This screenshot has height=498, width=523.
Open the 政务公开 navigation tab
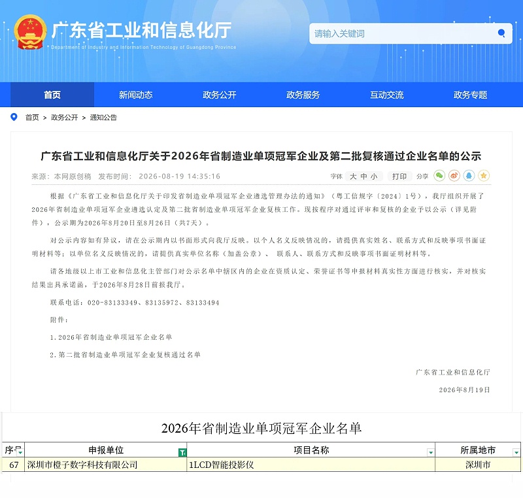(x=220, y=95)
